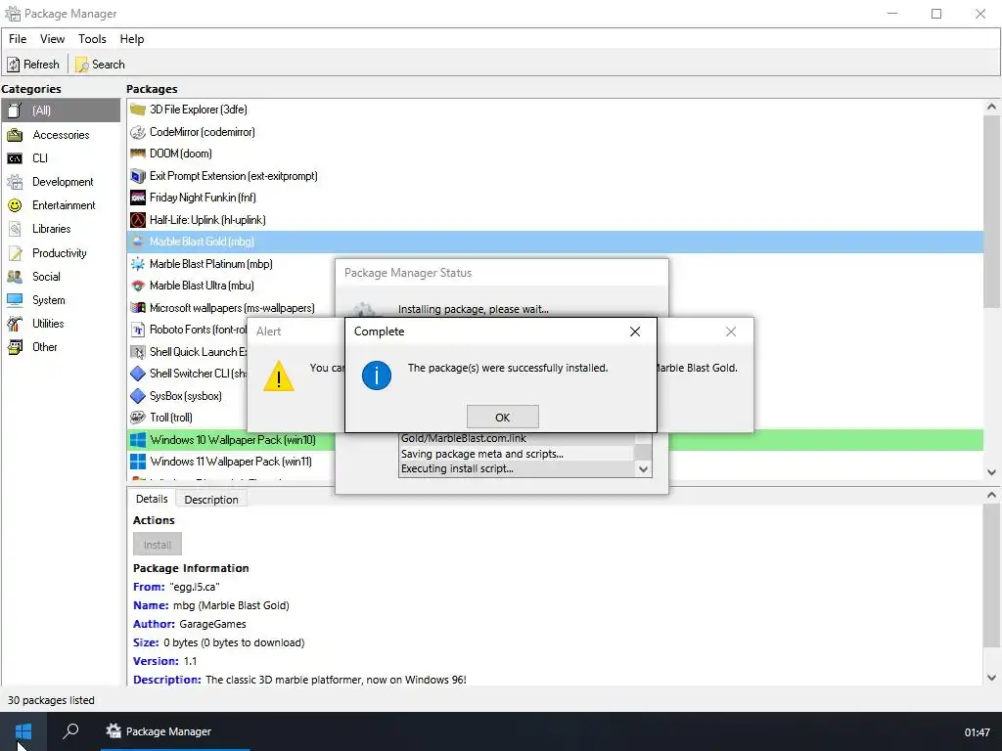This screenshot has width=1002, height=751.
Task: Click the DOOM package icon
Action: (x=137, y=154)
